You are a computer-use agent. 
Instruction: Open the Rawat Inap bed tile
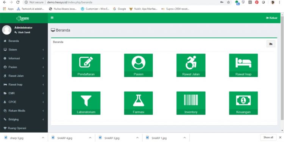[x=243, y=65]
